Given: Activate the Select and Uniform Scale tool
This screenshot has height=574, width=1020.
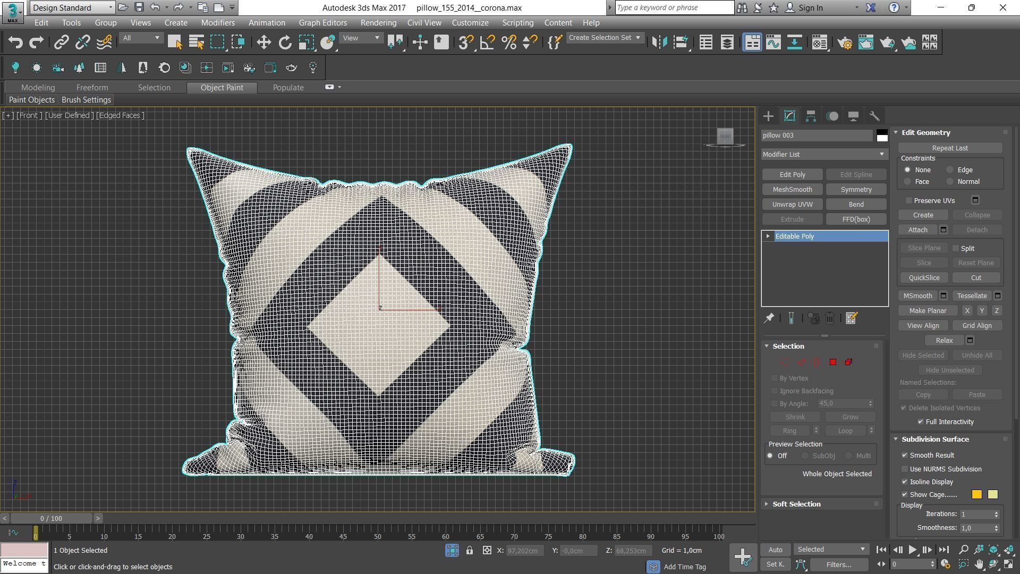Looking at the screenshot, I should tap(307, 43).
